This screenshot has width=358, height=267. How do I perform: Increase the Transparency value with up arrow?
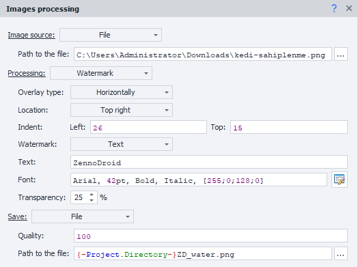[92, 195]
